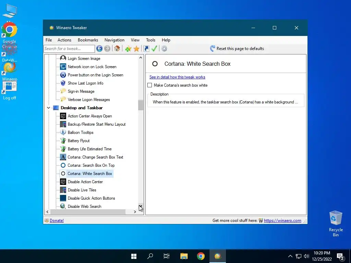Image resolution: width=351 pixels, height=263 pixels.
Task: Click the Cortana Change Search Box Text icon
Action: (63, 157)
